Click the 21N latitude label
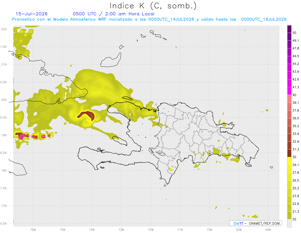 point(4,64)
